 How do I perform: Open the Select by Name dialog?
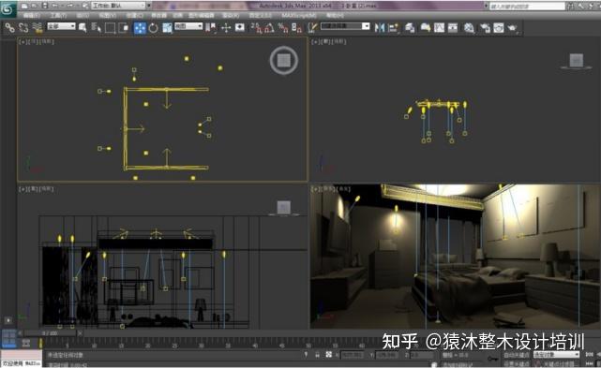pyautogui.click(x=97, y=27)
